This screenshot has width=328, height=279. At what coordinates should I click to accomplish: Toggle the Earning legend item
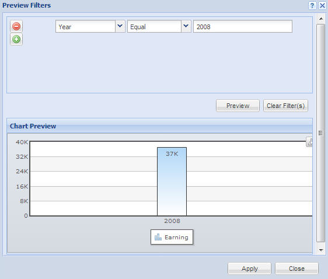coord(172,237)
